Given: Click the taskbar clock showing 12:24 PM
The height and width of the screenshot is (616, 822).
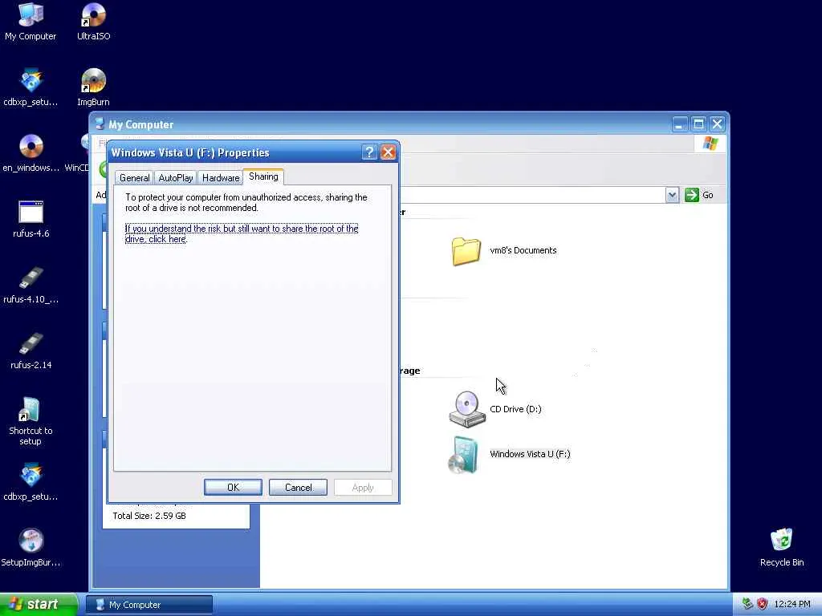Looking at the screenshot, I should [x=792, y=604].
